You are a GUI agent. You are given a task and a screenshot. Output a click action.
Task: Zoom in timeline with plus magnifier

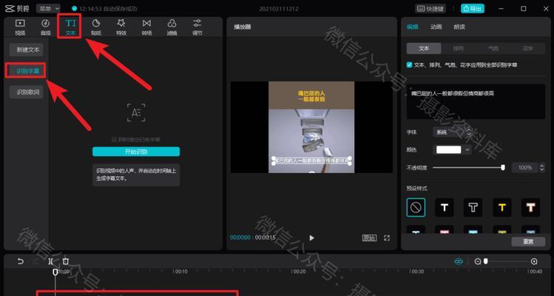click(x=534, y=261)
